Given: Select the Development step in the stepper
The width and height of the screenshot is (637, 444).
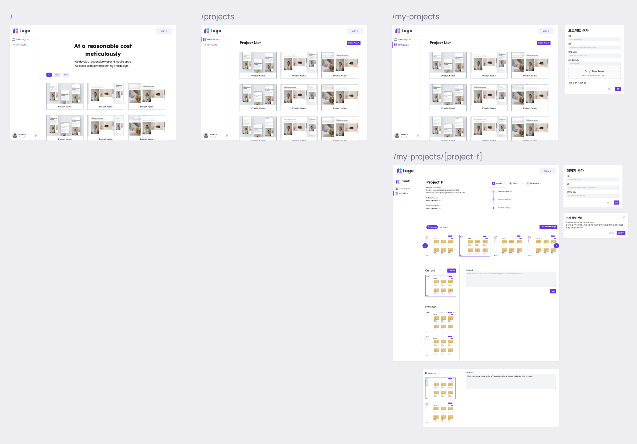Looking at the screenshot, I should tap(534, 183).
